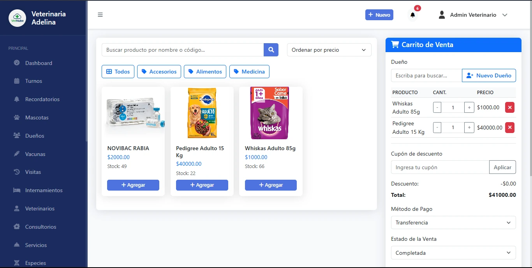
Task: Click the Pedigree quantity value field
Action: [x=453, y=128]
